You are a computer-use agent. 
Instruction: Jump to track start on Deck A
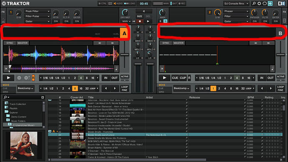click(6, 69)
